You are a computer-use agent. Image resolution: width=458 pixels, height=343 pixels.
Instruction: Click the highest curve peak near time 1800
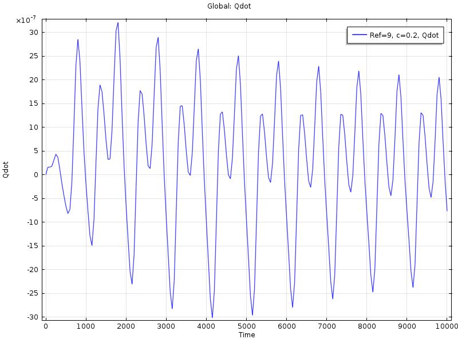click(x=118, y=23)
